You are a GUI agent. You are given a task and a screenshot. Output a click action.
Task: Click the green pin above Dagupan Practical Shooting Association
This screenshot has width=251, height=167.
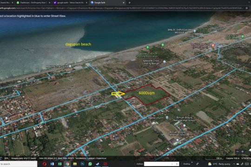click(148, 47)
